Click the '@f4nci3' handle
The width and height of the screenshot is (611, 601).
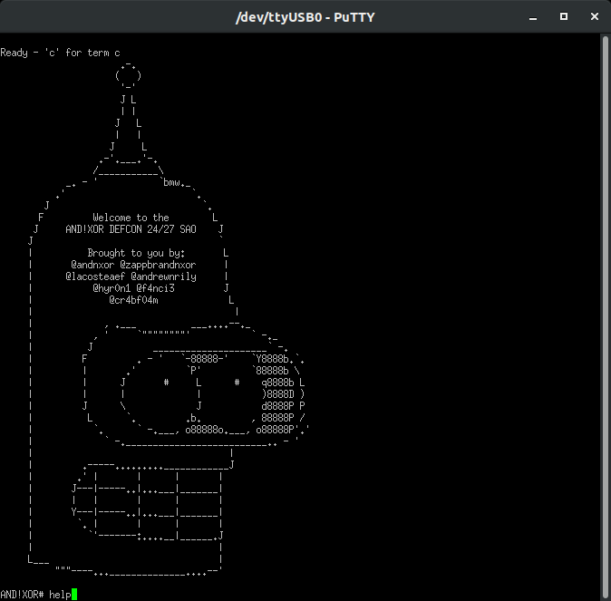click(156, 288)
